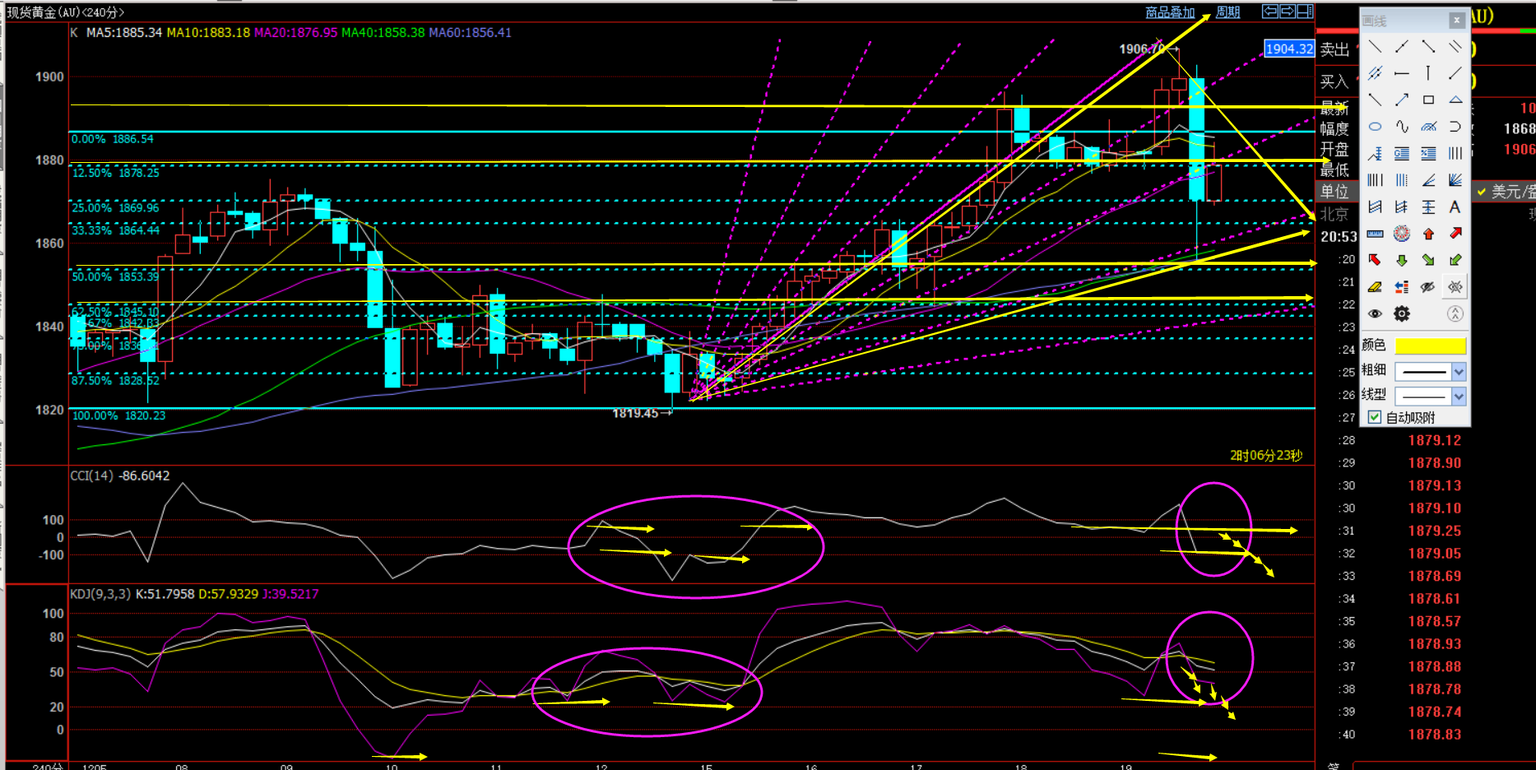
Task: Toggle the chart layout split button
Action: (1305, 12)
